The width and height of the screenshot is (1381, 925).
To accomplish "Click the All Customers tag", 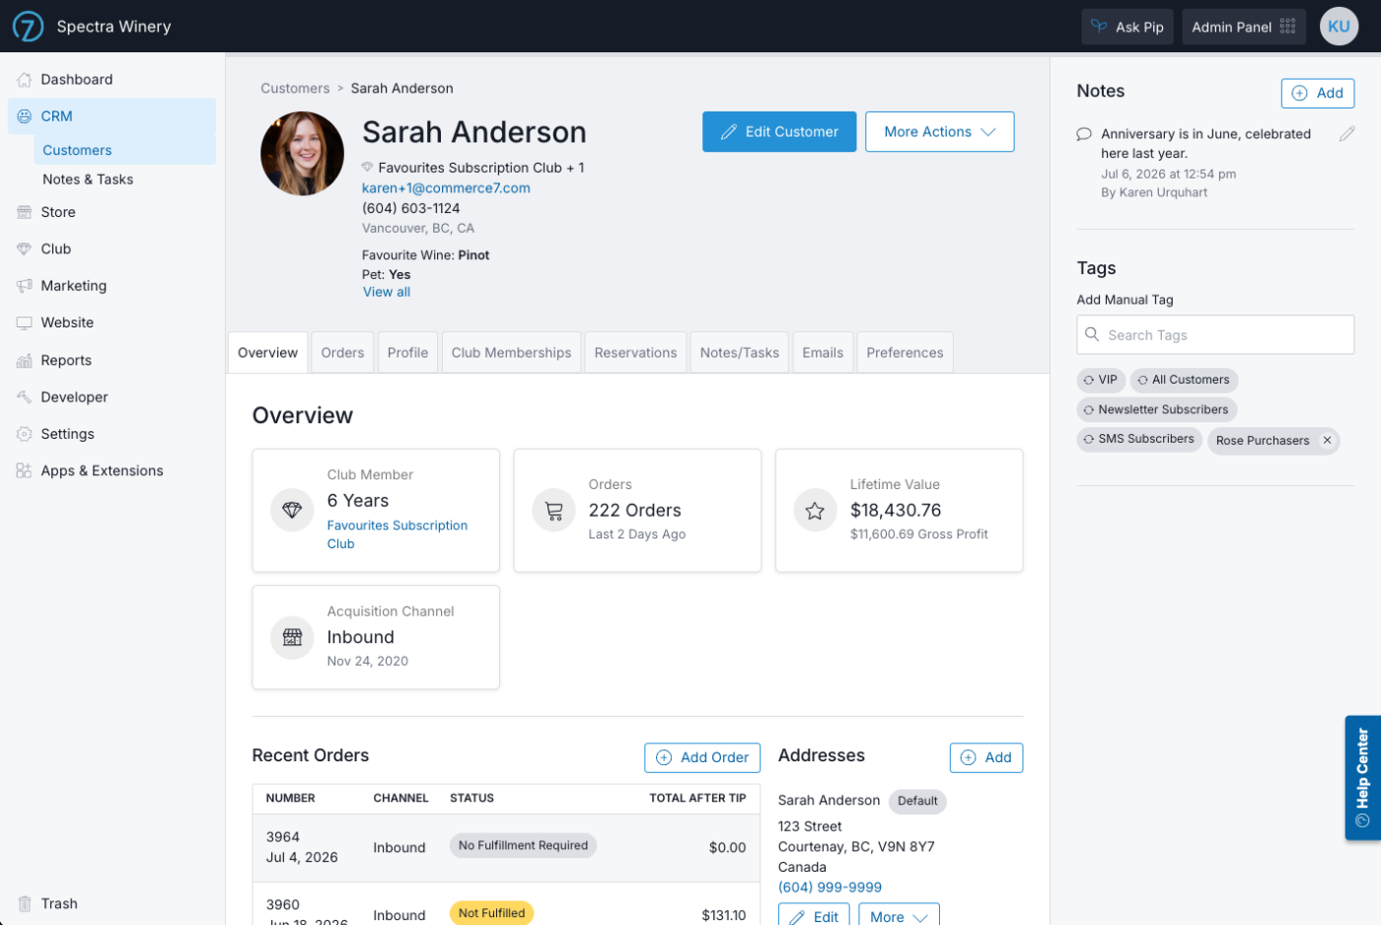I will [1184, 380].
